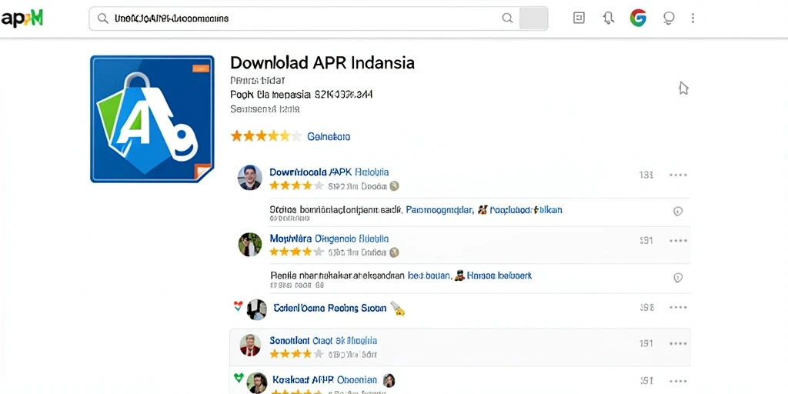Open the boxed arrow icon in the header
788x394 pixels.
point(579,18)
